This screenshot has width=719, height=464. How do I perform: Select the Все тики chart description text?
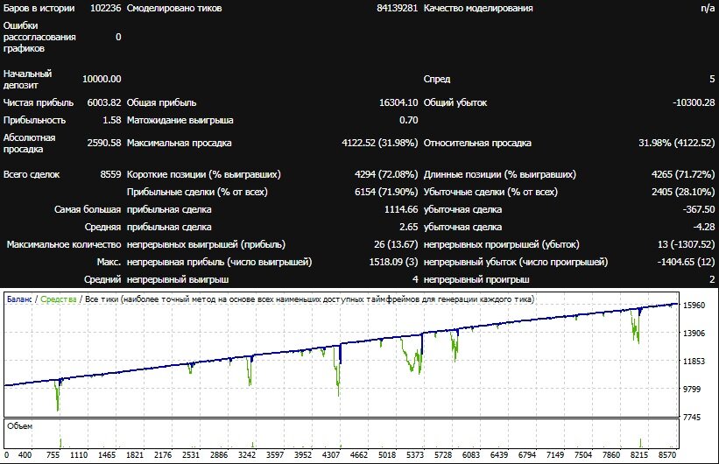[309, 299]
